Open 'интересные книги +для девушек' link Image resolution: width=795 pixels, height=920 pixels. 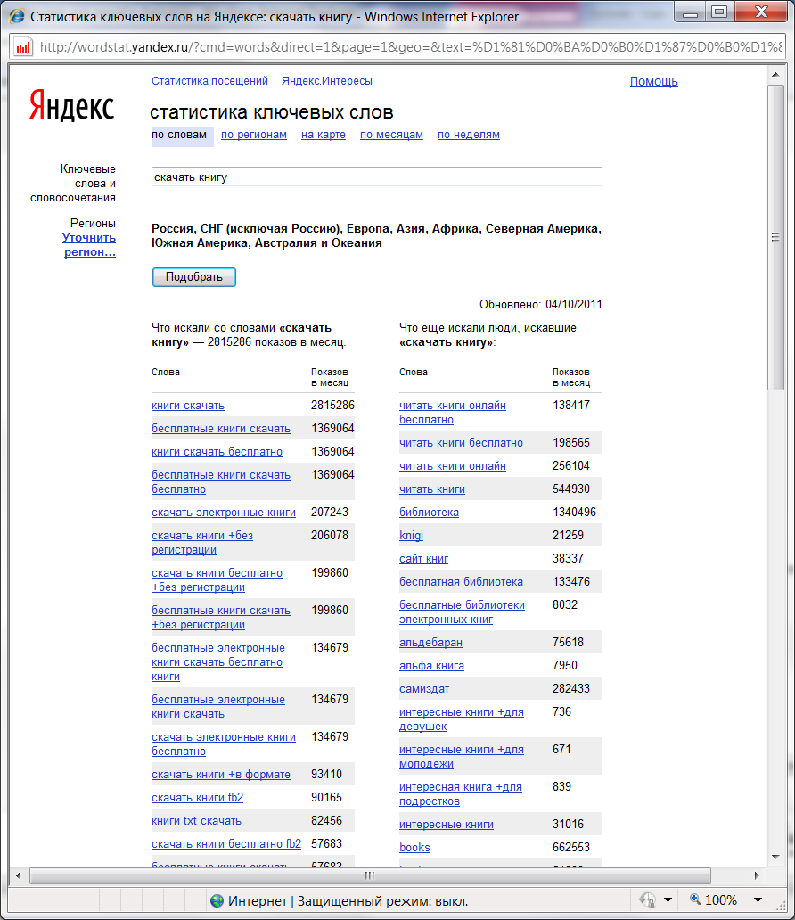[x=462, y=719]
